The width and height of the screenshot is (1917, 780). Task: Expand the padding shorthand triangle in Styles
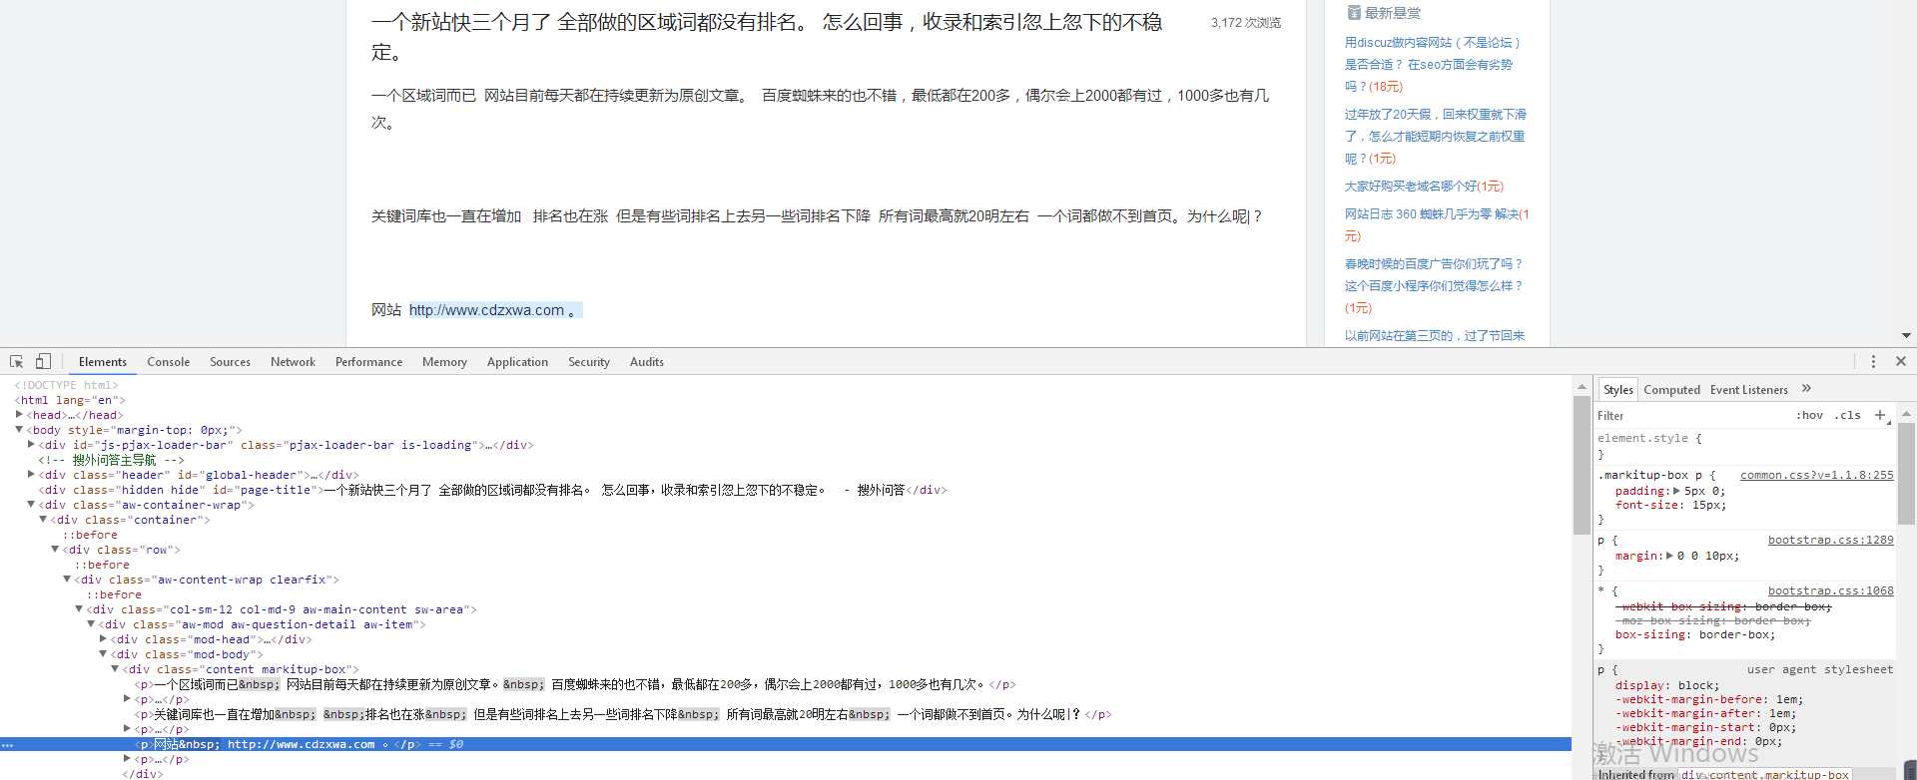tap(1676, 491)
